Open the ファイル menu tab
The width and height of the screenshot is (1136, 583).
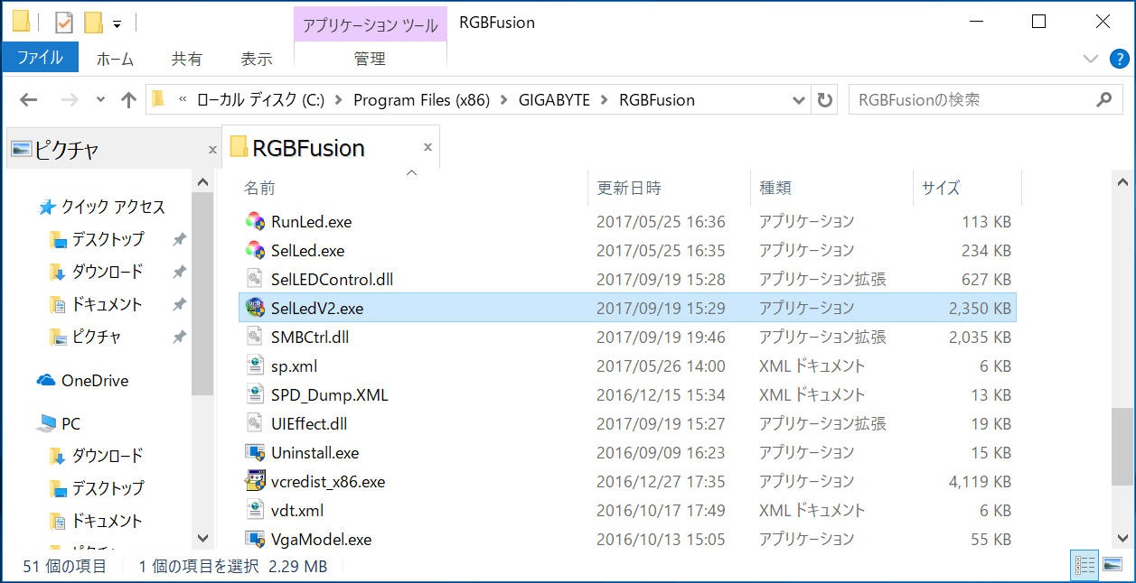click(40, 58)
